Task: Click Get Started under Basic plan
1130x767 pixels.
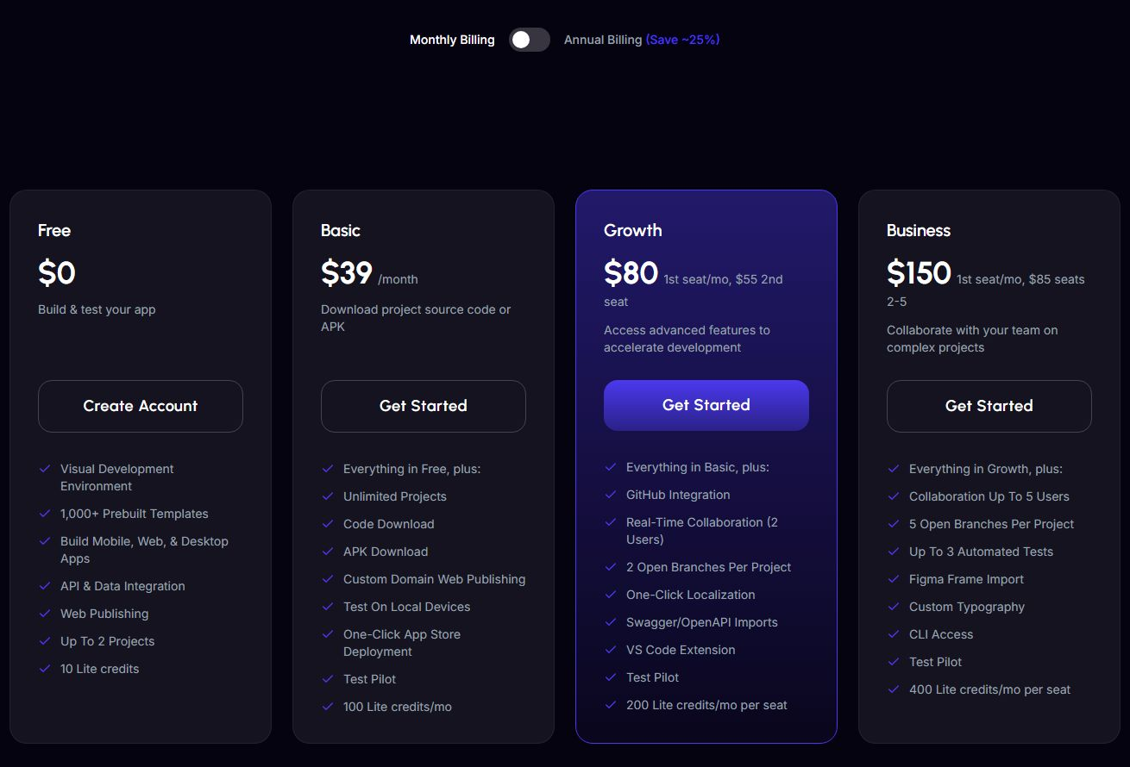Action: coord(424,406)
